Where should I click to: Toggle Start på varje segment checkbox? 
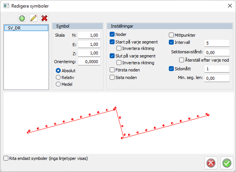tap(112, 42)
